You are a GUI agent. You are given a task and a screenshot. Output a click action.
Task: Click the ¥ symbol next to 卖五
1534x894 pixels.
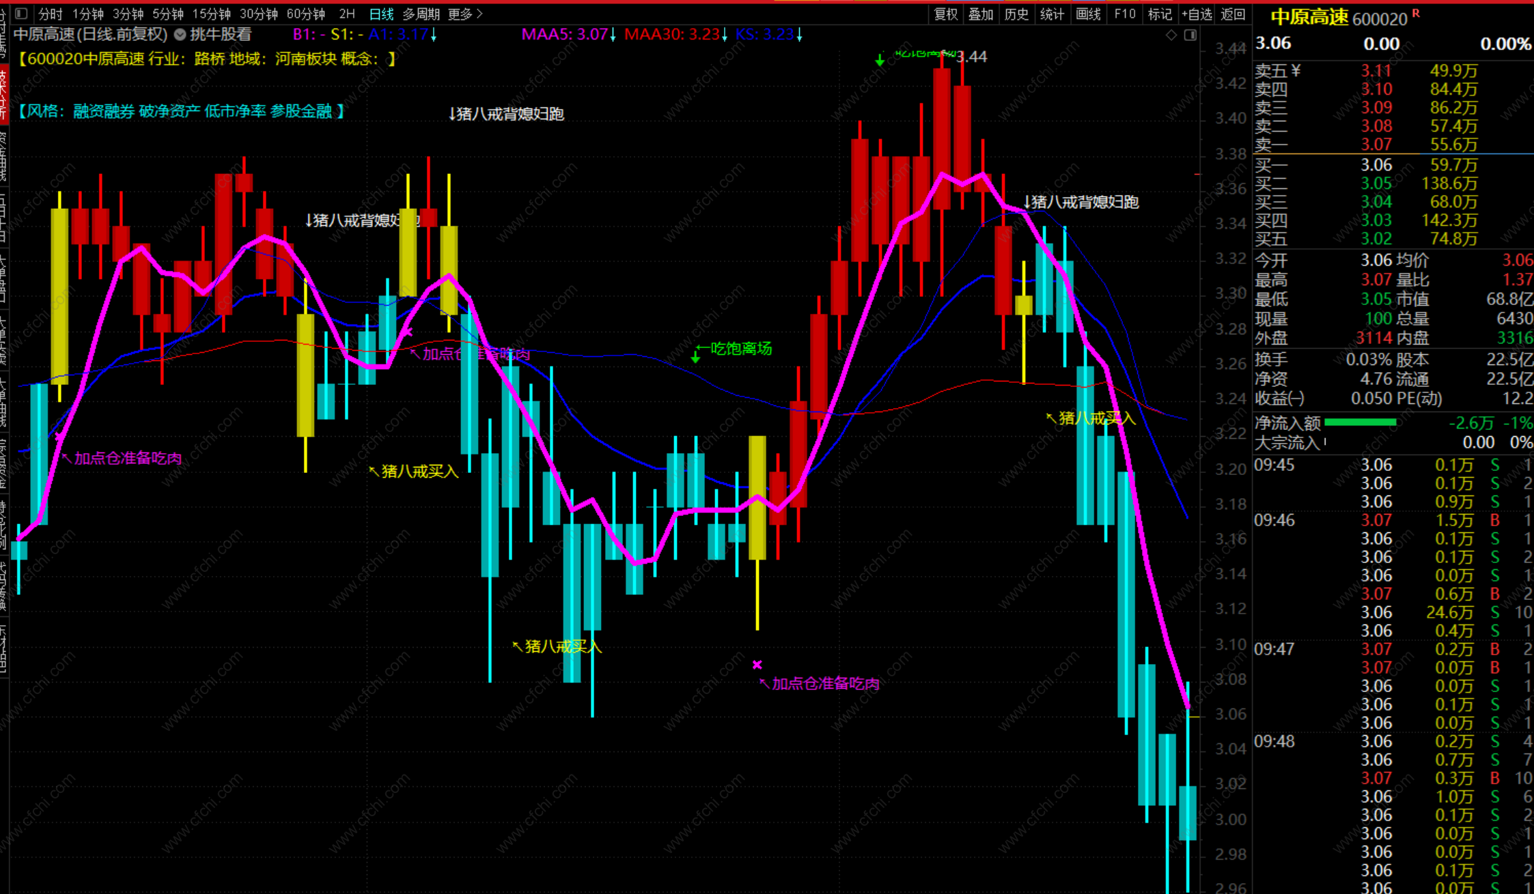coord(1296,70)
